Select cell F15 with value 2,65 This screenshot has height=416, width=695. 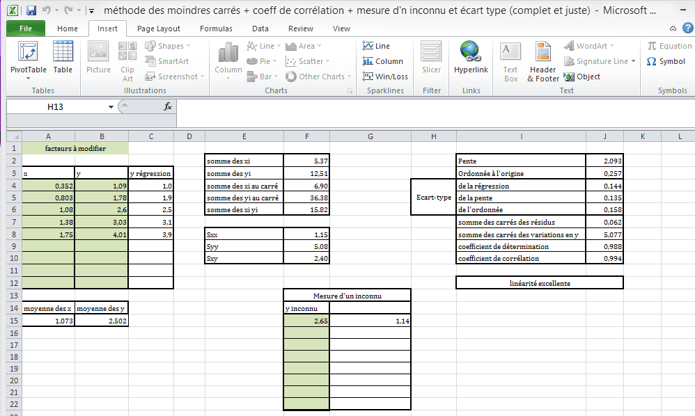coord(306,321)
